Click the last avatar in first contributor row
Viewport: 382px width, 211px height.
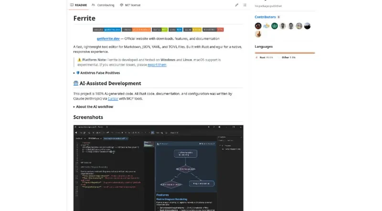(x=308, y=26)
